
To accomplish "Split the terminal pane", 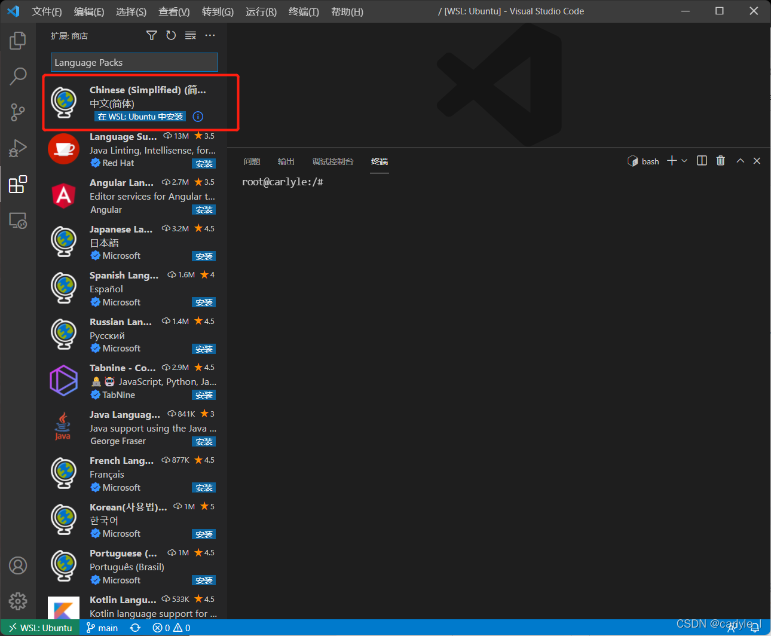I will coord(701,160).
